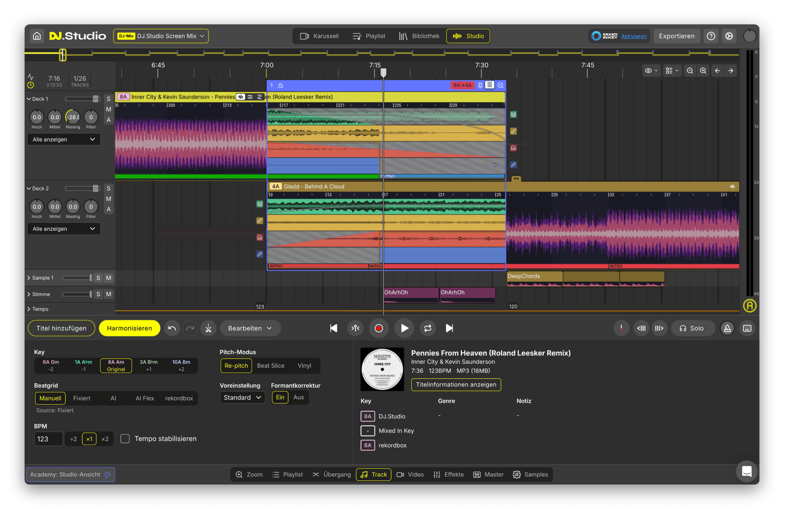This screenshot has height=509, width=785.
Task: Open the Samples bottom tab
Action: (531, 475)
